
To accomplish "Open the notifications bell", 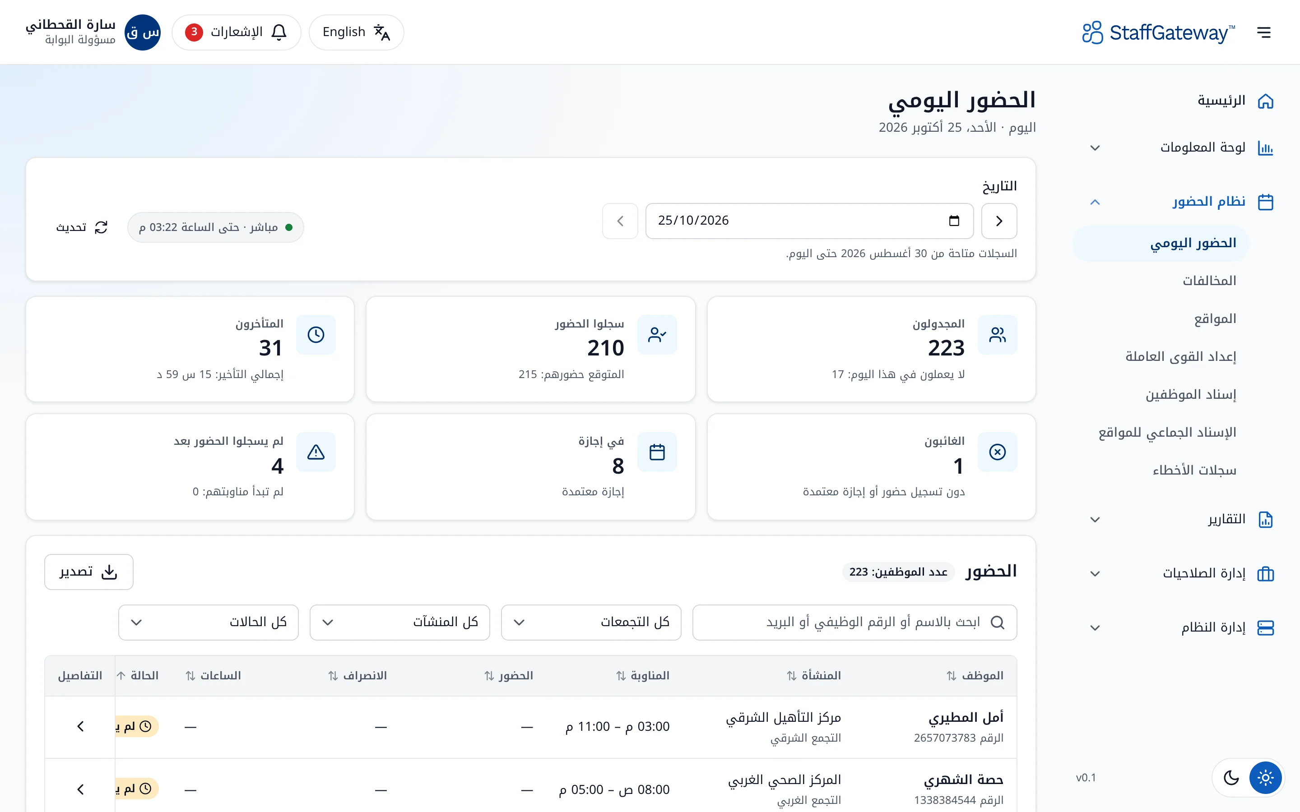I will pyautogui.click(x=237, y=32).
